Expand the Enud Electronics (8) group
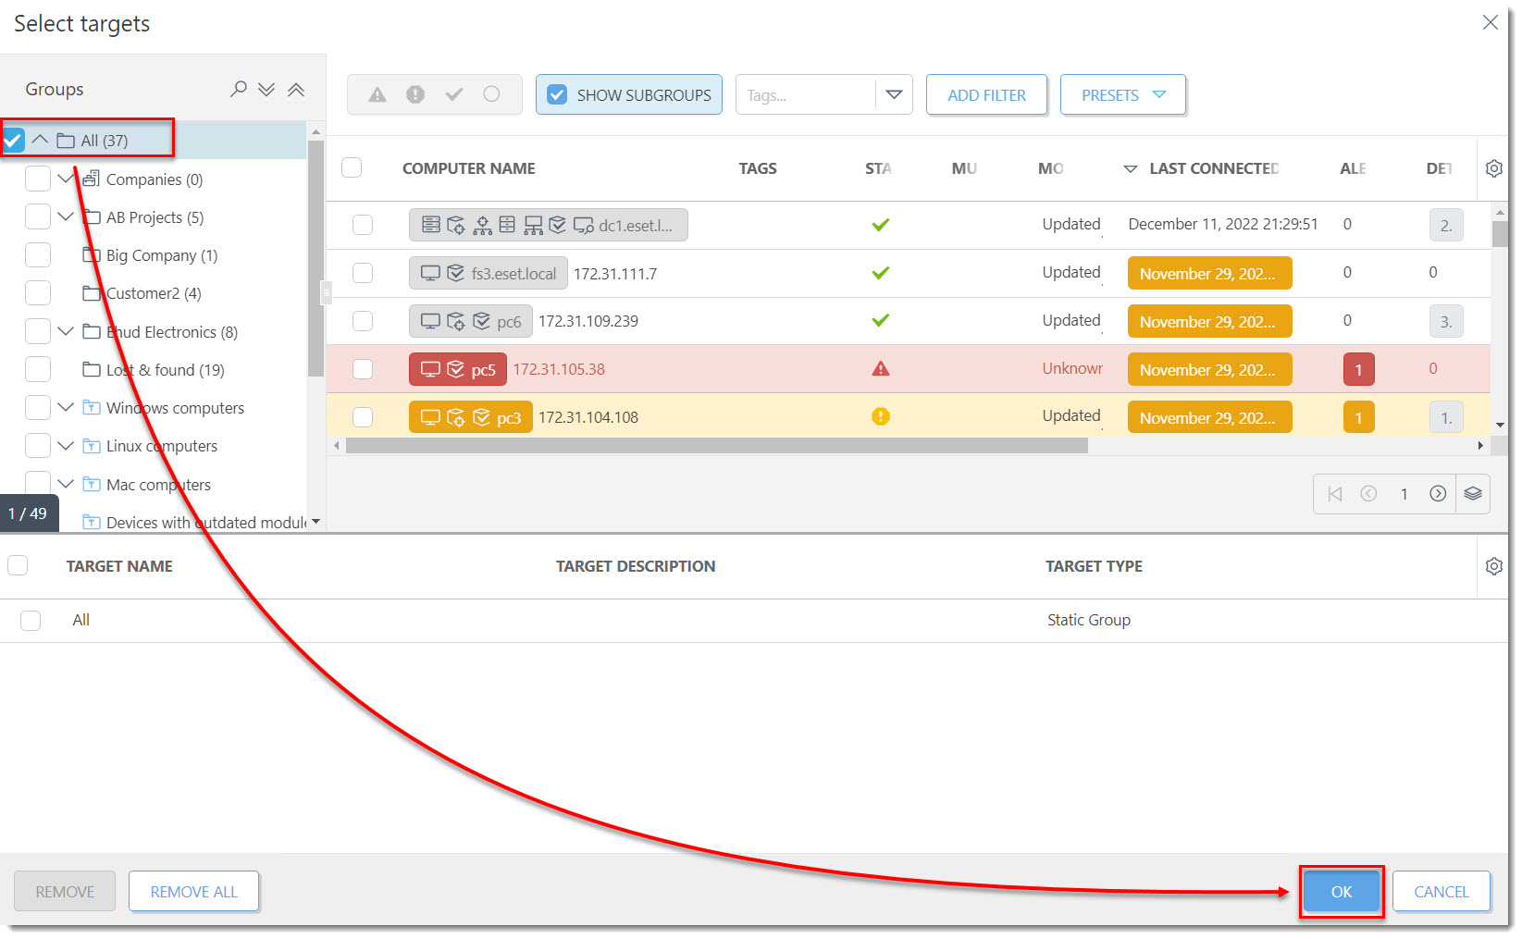 click(x=66, y=331)
